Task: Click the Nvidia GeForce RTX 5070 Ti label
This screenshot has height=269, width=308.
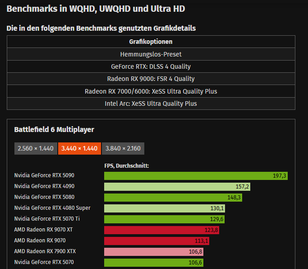Action: click(x=47, y=219)
